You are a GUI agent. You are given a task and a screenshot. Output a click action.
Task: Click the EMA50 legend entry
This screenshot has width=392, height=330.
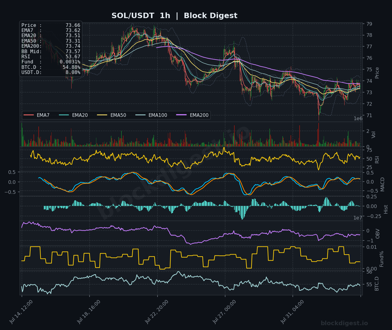click(111, 115)
